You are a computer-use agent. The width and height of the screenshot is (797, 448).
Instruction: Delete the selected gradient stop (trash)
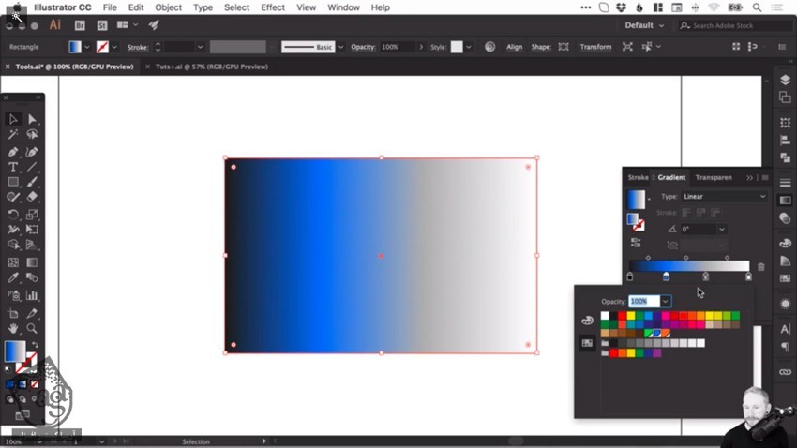tap(761, 267)
